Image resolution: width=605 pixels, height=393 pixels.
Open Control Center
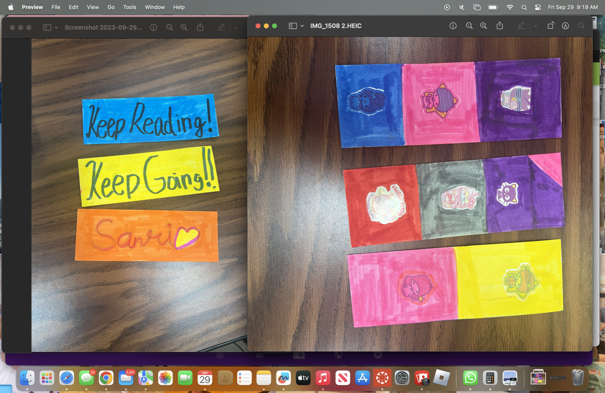(x=537, y=7)
